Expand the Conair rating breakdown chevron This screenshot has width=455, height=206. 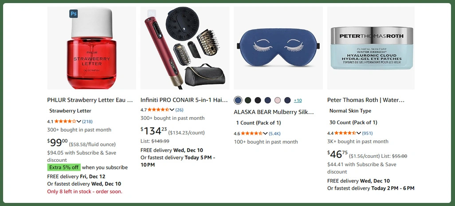[172, 110]
